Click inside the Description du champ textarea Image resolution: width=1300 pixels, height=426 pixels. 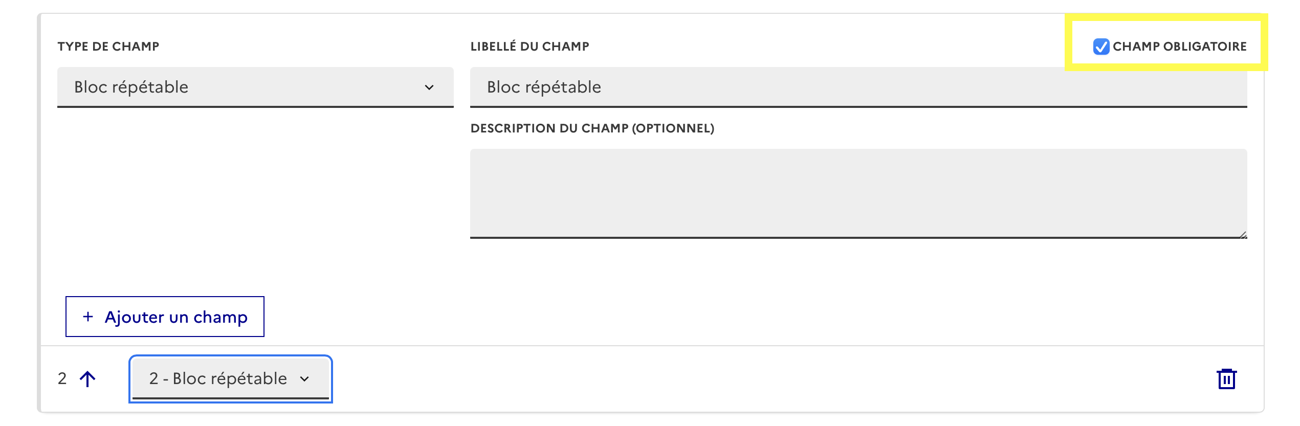point(858,193)
